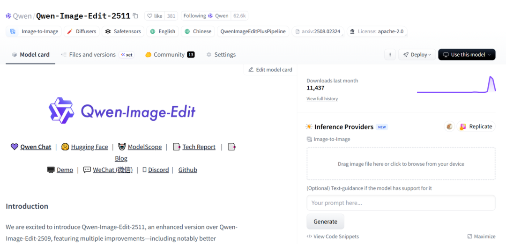Select the Image-to-Image tag
The width and height of the screenshot is (506, 244).
(34, 31)
